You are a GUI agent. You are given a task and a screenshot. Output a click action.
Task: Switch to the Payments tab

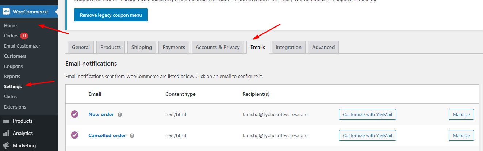(174, 47)
